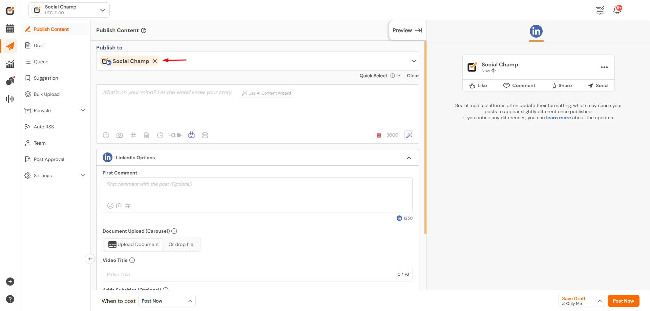650x311 pixels.
Task: Click the Document Upload info icon
Action: (174, 231)
